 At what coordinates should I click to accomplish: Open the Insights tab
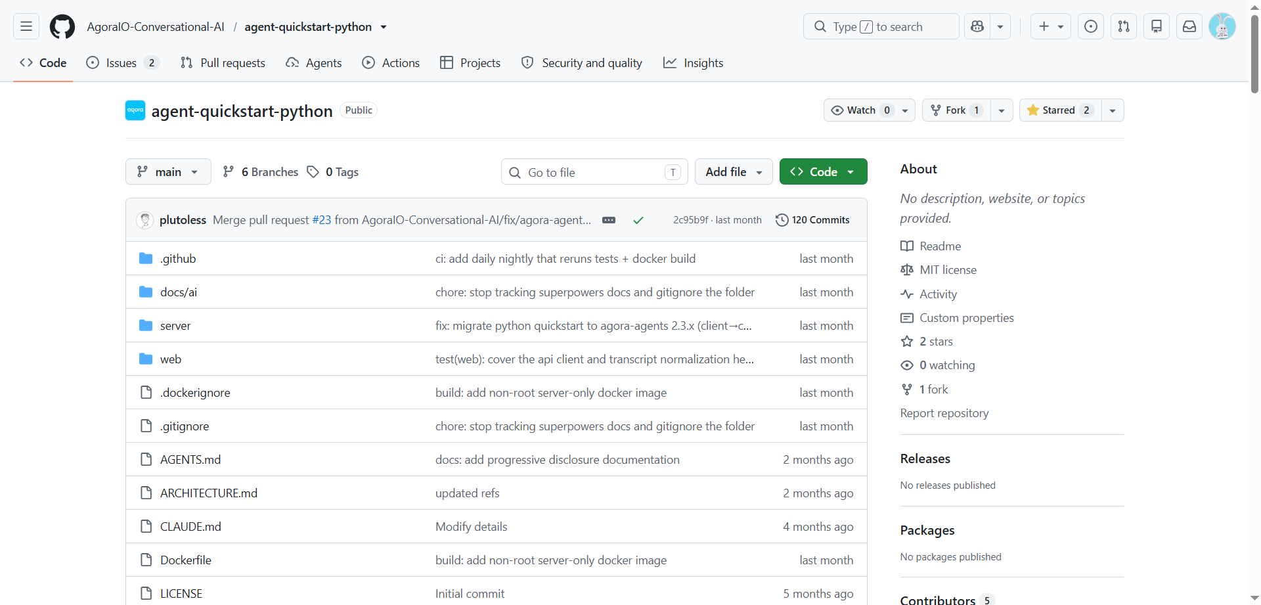pyautogui.click(x=693, y=63)
